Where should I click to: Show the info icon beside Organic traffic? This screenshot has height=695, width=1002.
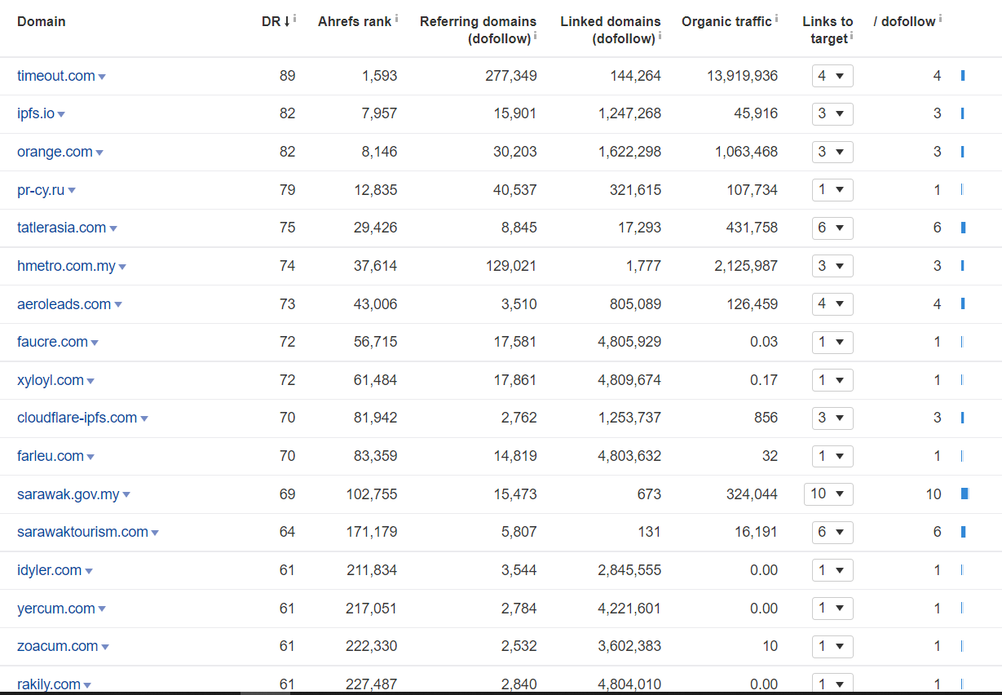tap(776, 18)
